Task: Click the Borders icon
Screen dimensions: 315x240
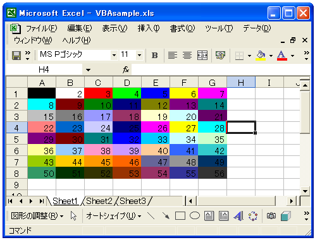Action: [x=239, y=56]
